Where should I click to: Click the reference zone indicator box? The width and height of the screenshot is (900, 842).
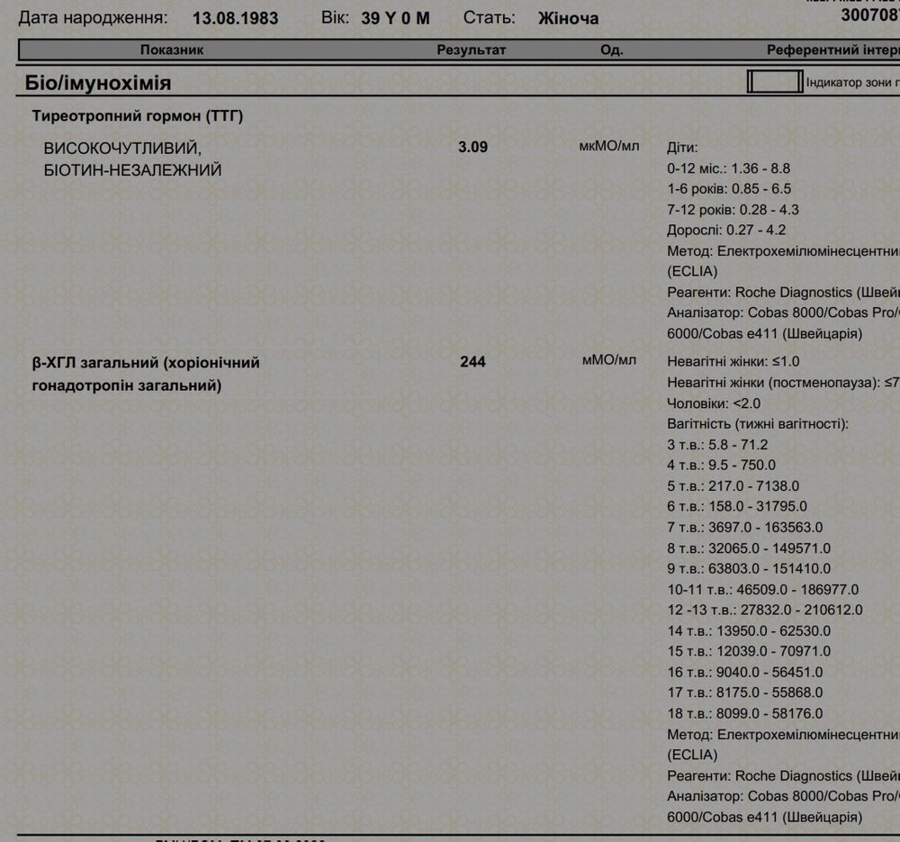tap(774, 82)
